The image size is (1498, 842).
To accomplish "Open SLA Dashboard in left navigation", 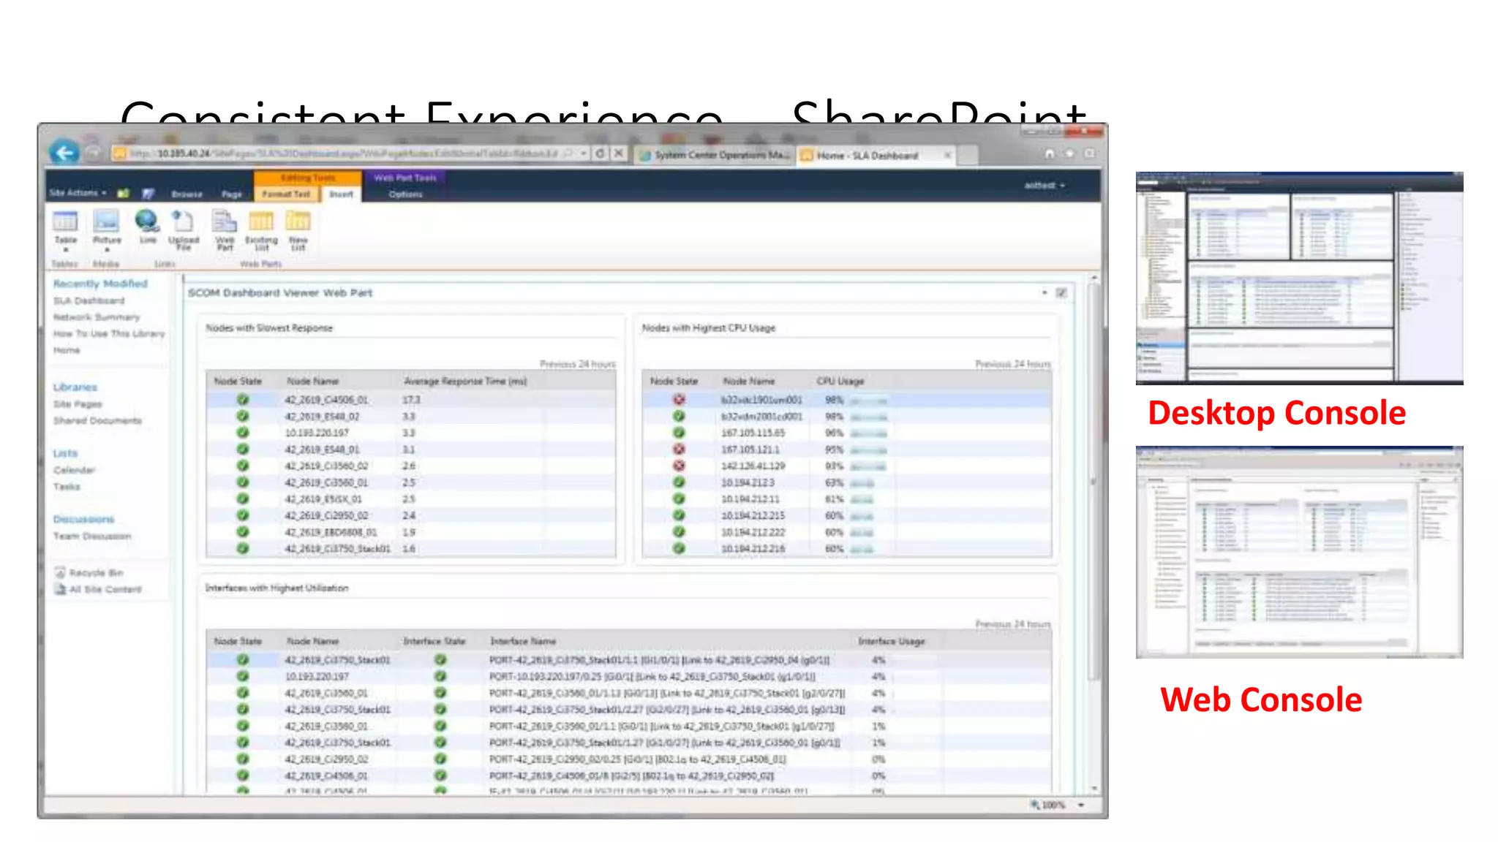I will coord(89,300).
